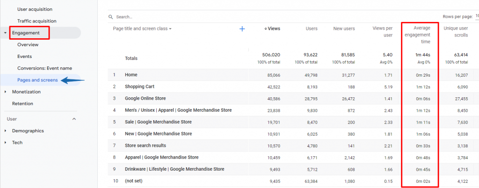This screenshot has height=188, width=479.
Task: Click Apparel new users value 2,142
Action: tap(349, 158)
